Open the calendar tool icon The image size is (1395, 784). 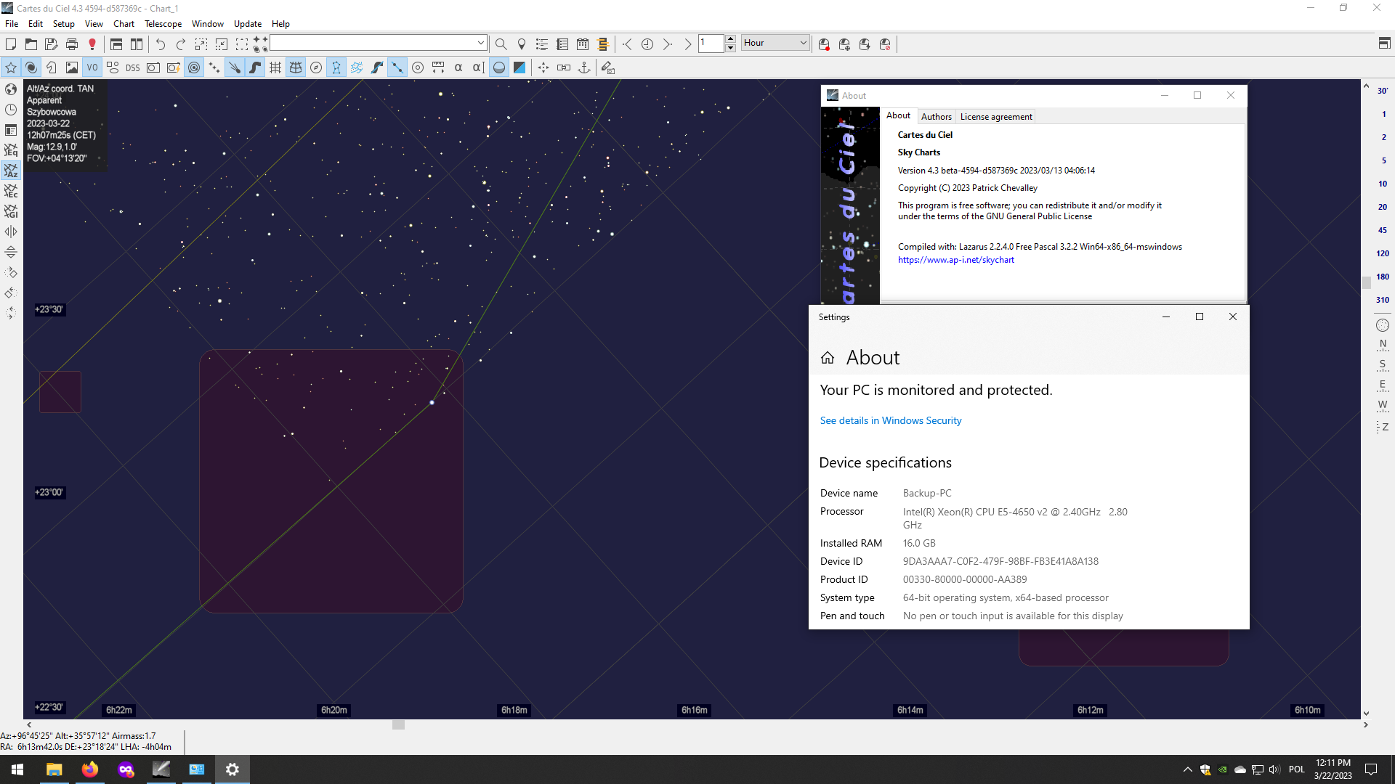pos(583,44)
